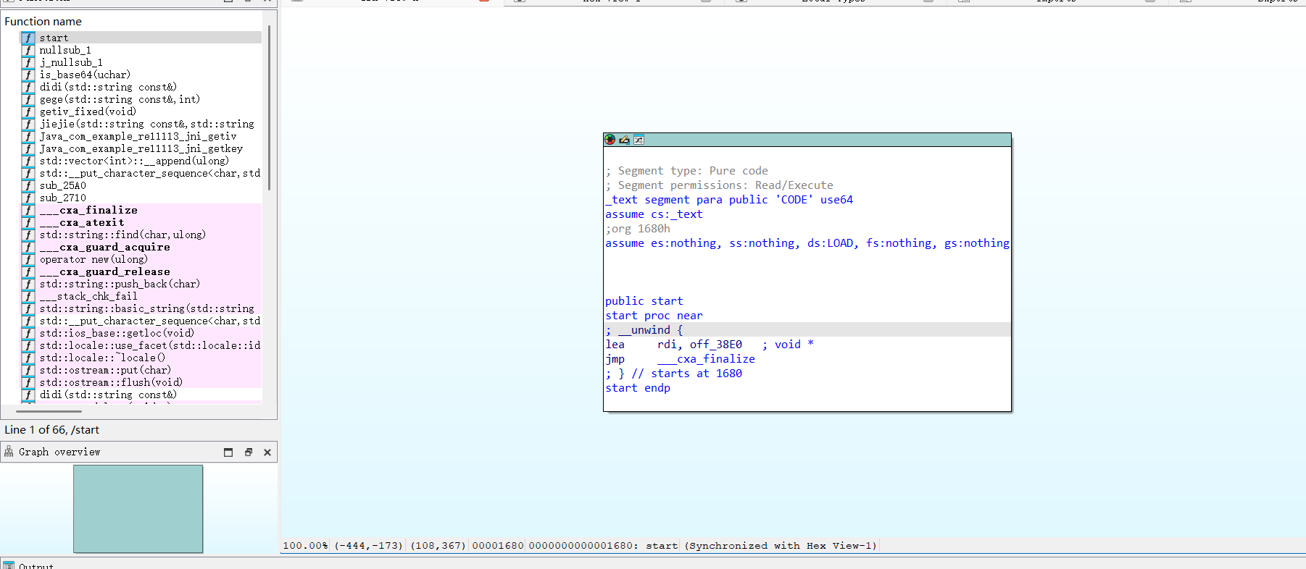This screenshot has width=1306, height=569.
Task: Close the Graph overview panel
Action: click(x=267, y=452)
